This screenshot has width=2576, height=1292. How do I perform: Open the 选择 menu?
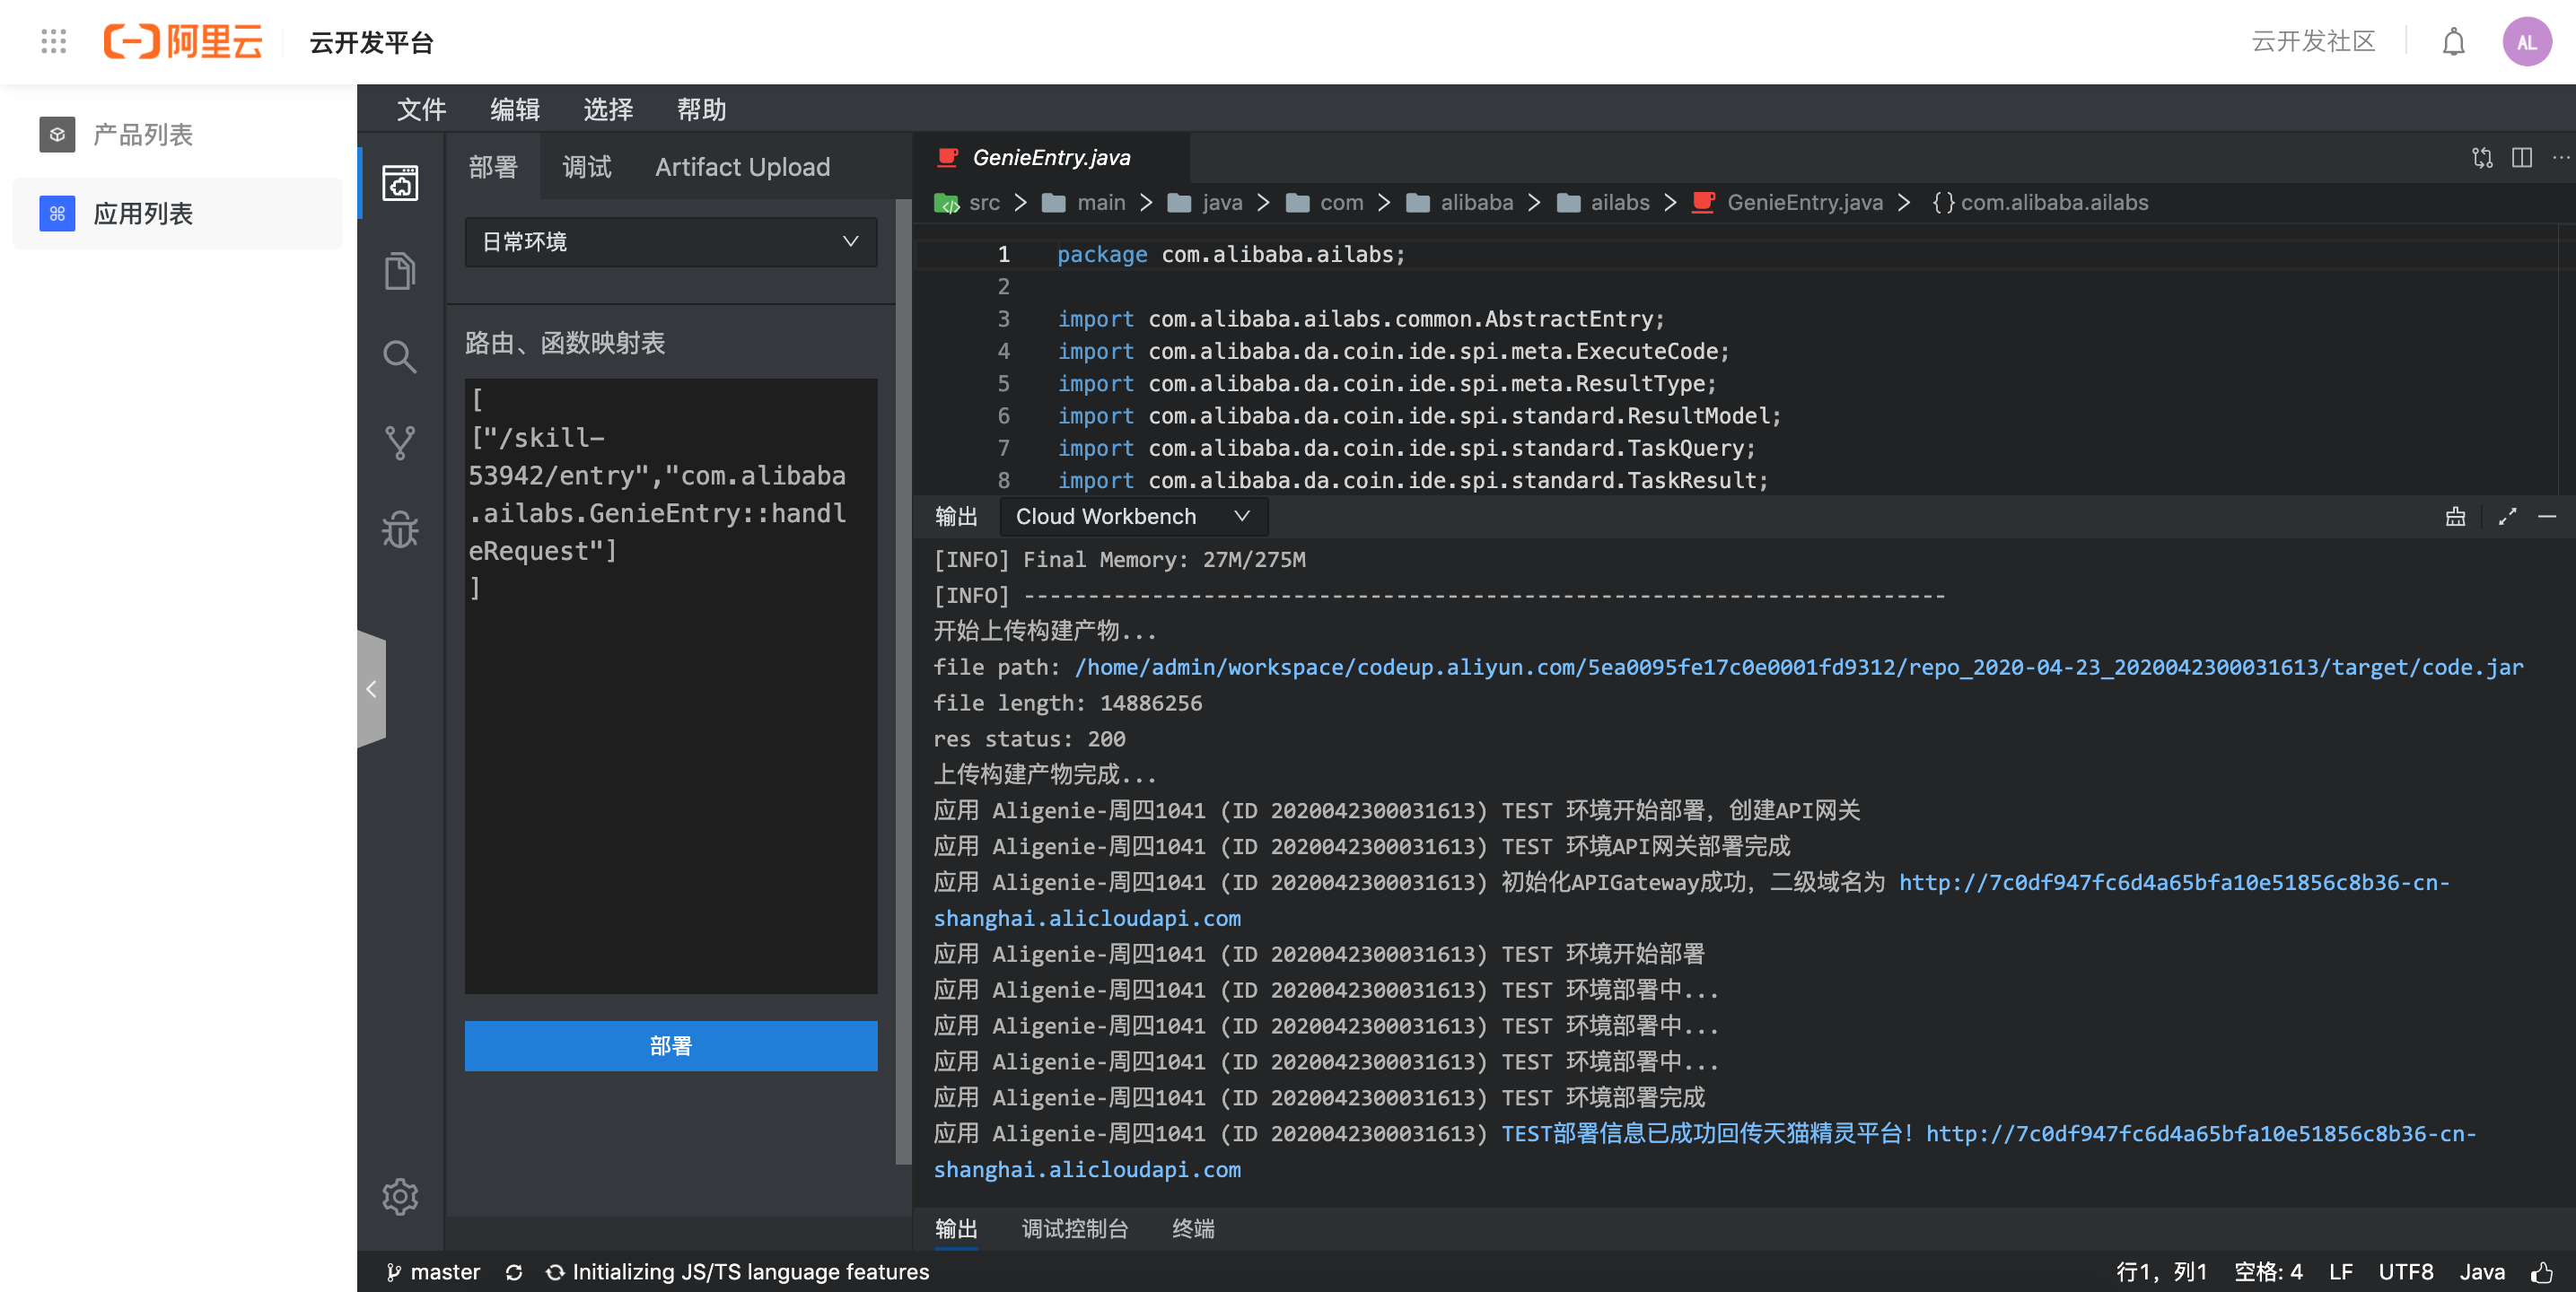[x=608, y=109]
